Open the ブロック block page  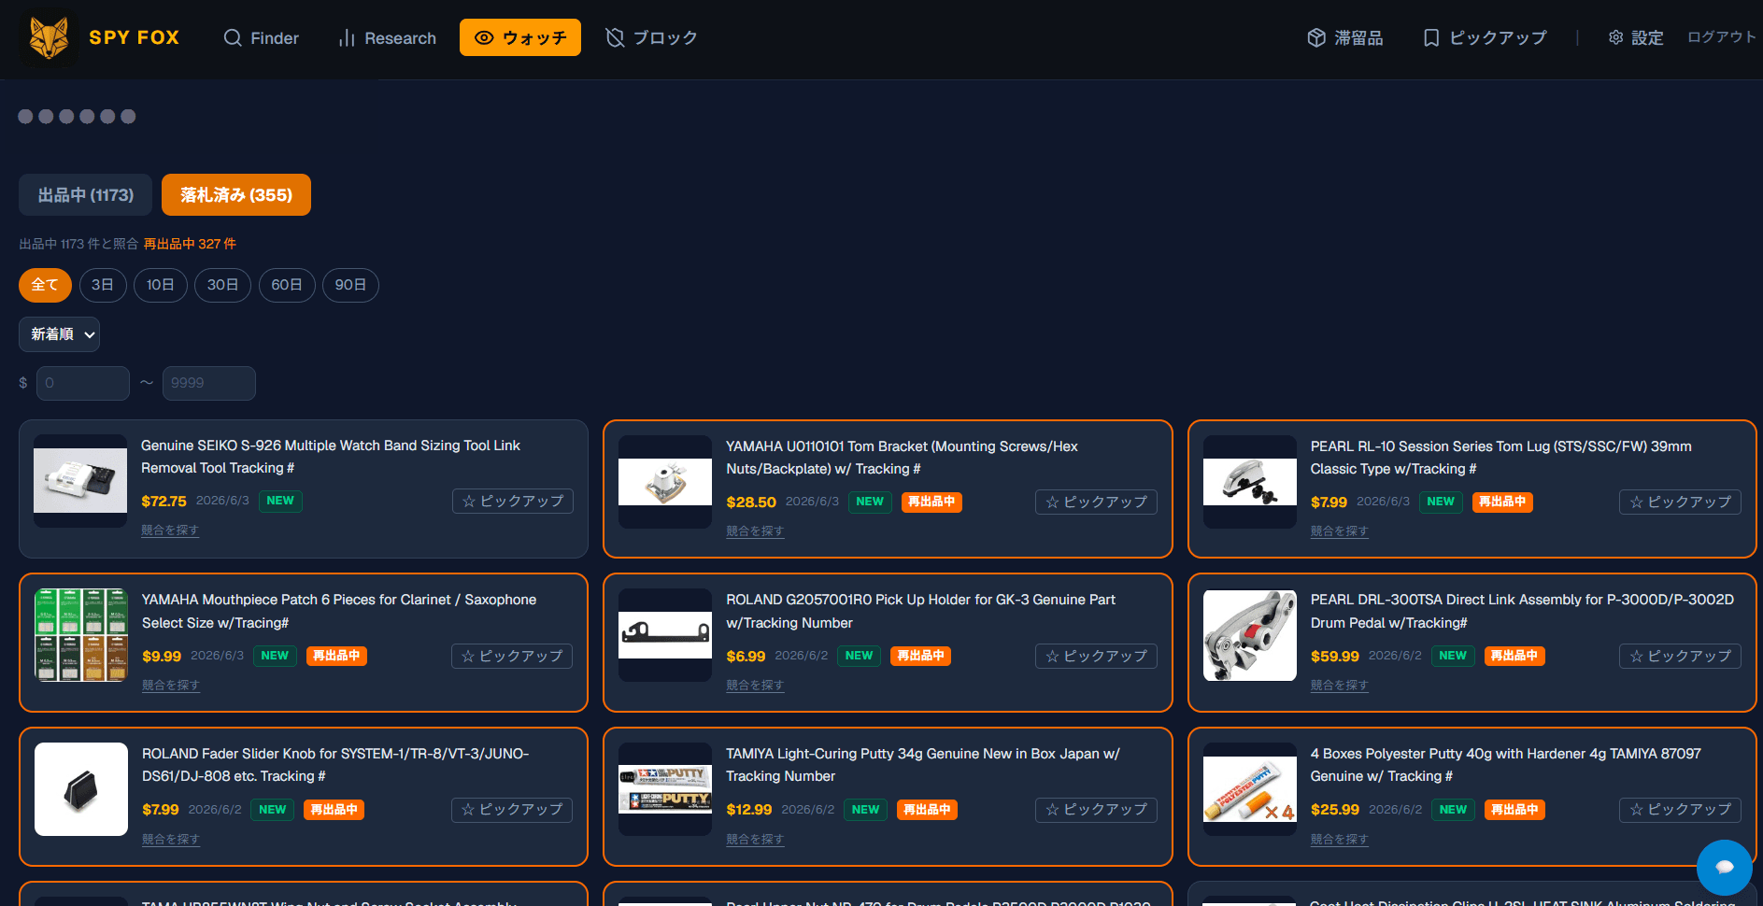click(651, 38)
